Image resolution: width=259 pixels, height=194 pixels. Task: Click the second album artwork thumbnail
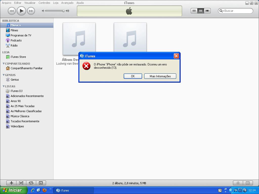click(130, 37)
